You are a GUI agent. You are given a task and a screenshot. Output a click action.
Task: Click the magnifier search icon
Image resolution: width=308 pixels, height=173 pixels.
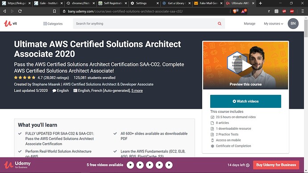tap(220, 24)
